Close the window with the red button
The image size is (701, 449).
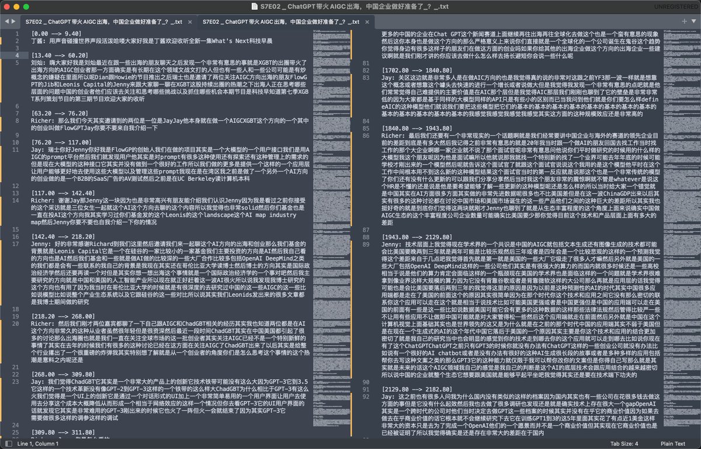click(8, 6)
